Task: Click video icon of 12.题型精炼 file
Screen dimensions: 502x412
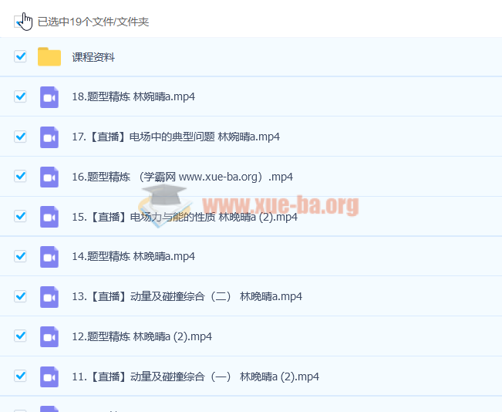Action: [x=49, y=337]
